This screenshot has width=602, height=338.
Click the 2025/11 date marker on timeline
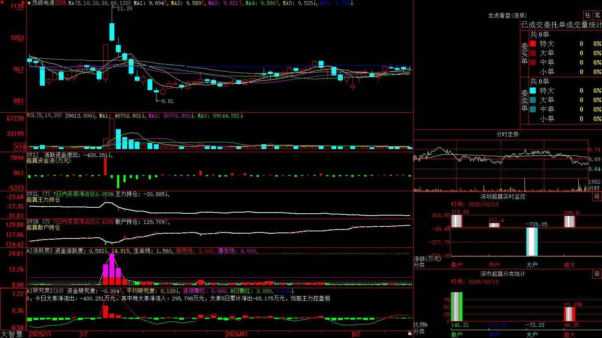pos(40,334)
